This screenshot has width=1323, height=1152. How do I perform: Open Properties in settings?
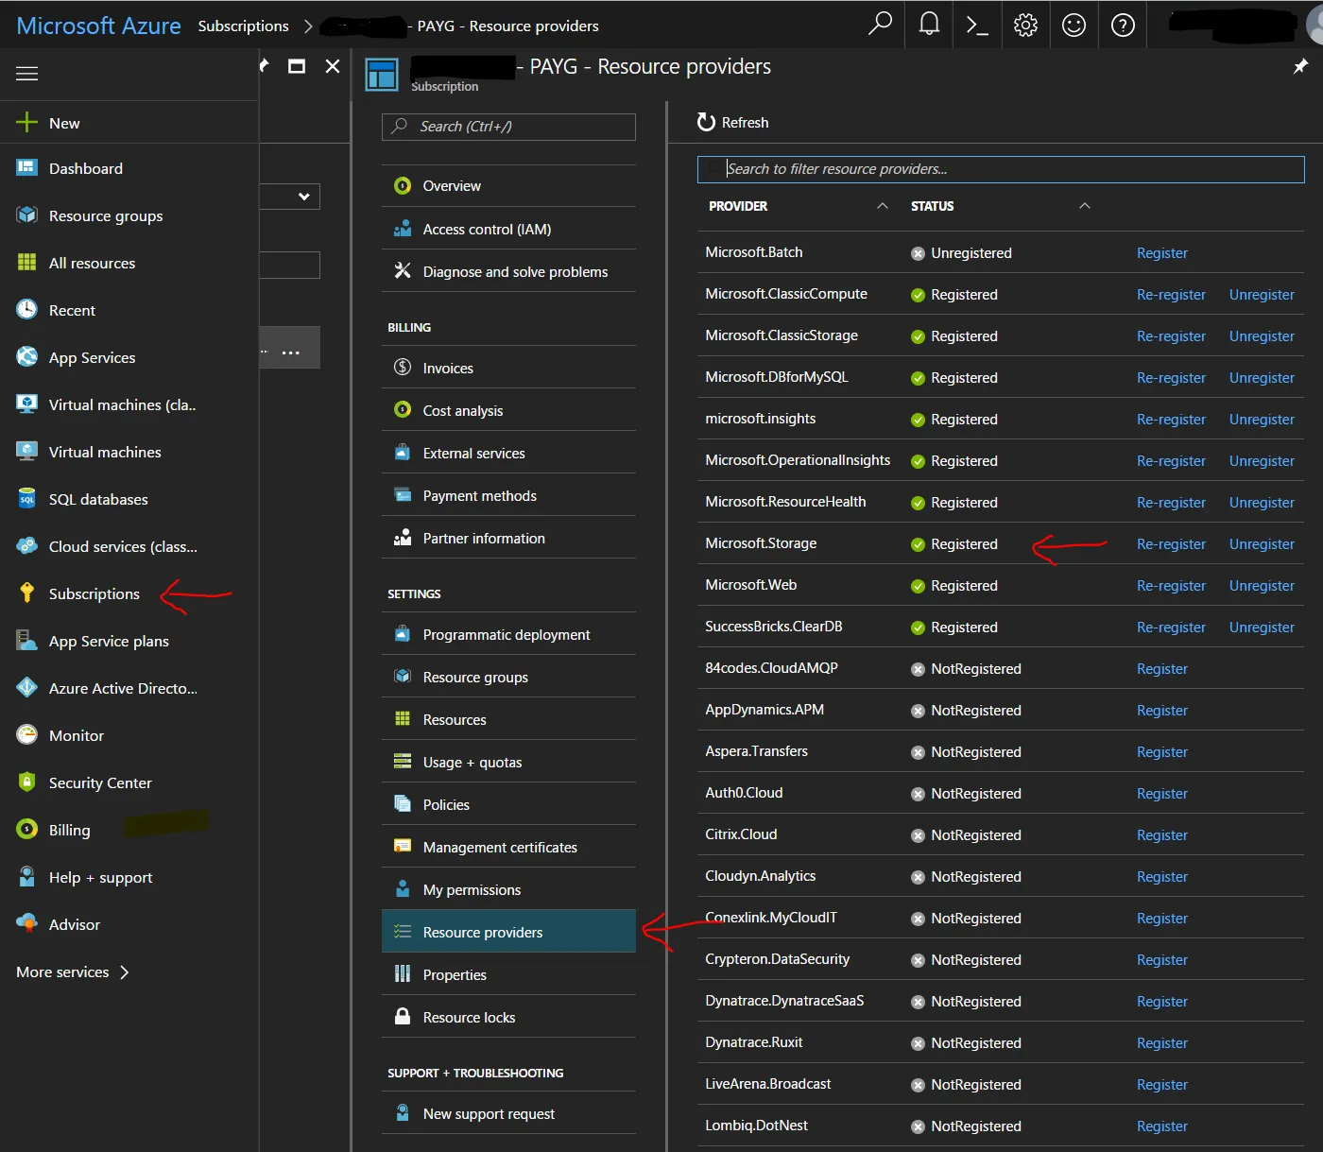click(x=508, y=974)
